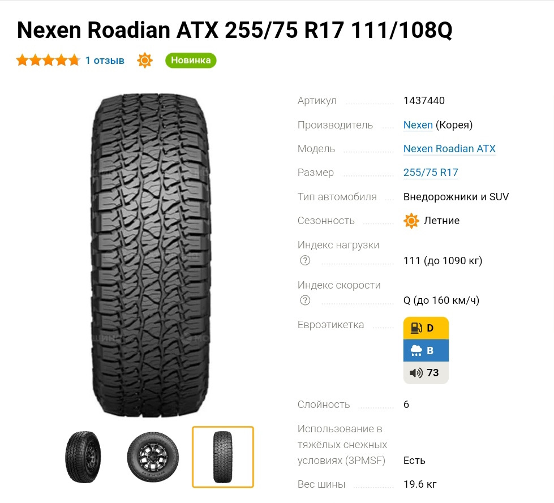Click the summer sun icon near reviews
This screenshot has height=503, width=554.
[x=145, y=61]
